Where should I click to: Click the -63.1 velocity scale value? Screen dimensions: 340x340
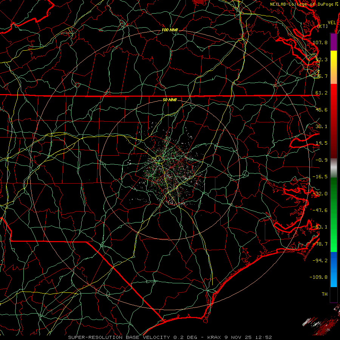[x=320, y=227]
